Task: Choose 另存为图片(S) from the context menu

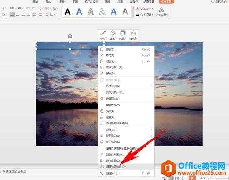Action: click(x=126, y=93)
